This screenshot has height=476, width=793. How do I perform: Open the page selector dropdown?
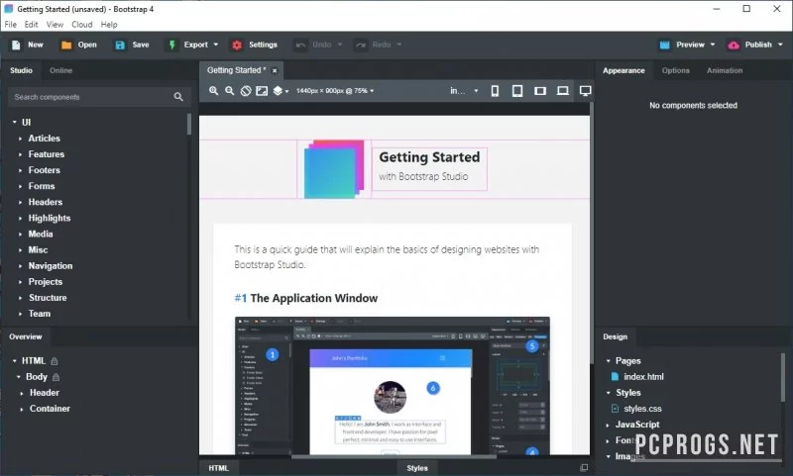(x=464, y=91)
